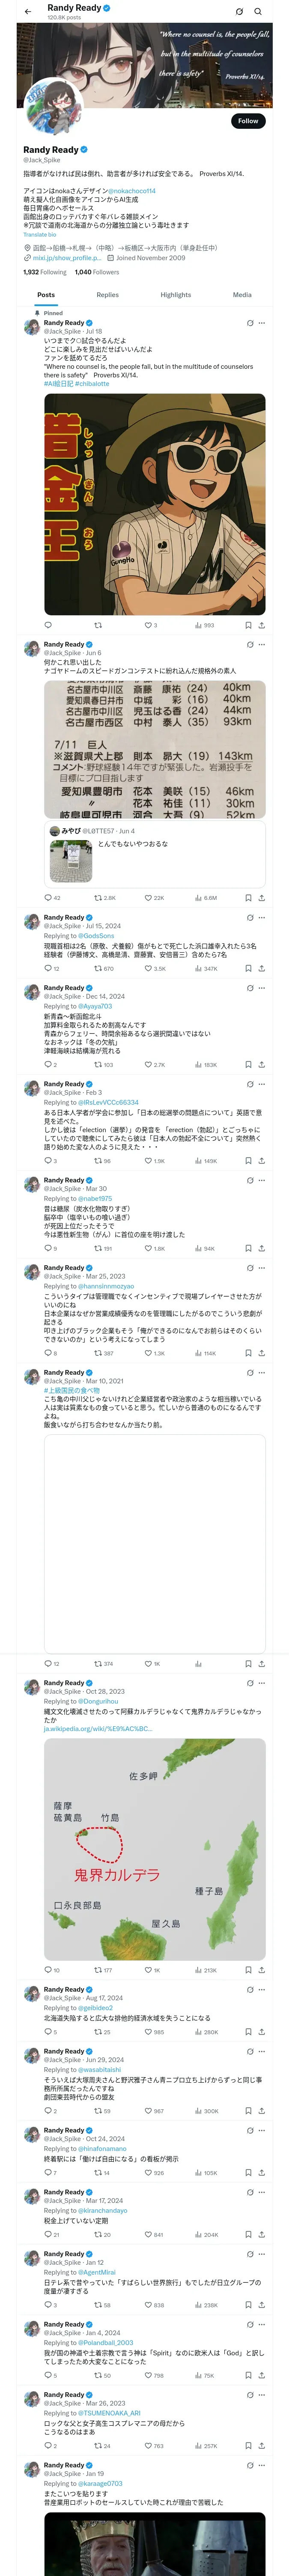Open more options on the pinned post
Viewport: 289px width, 2576px height.
pos(262,323)
